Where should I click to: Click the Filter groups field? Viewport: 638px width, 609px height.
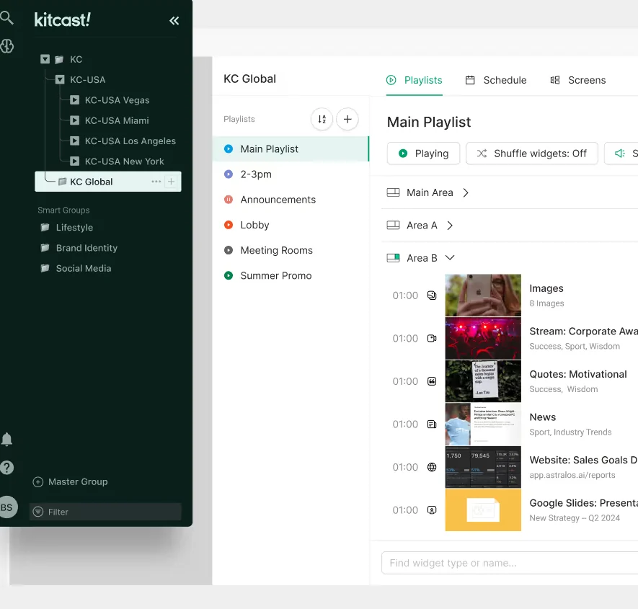[105, 512]
